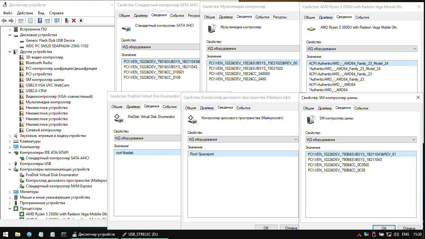Click the Стандартный контроллер NVM Express tree icon

22,186
